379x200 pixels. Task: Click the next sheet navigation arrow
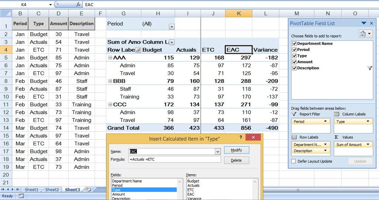(13, 190)
